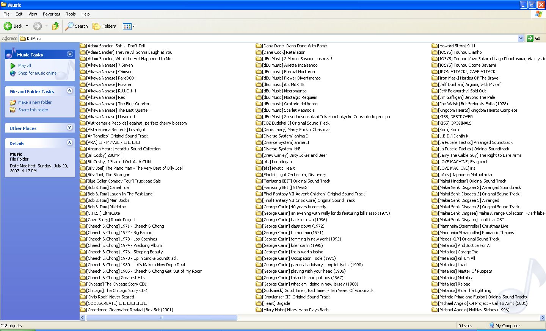Click the Back navigation arrow
The image size is (546, 331).
[x=8, y=26]
